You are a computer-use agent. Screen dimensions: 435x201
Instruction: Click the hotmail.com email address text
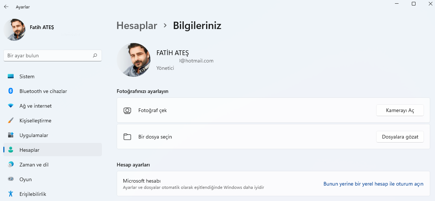[x=196, y=61]
